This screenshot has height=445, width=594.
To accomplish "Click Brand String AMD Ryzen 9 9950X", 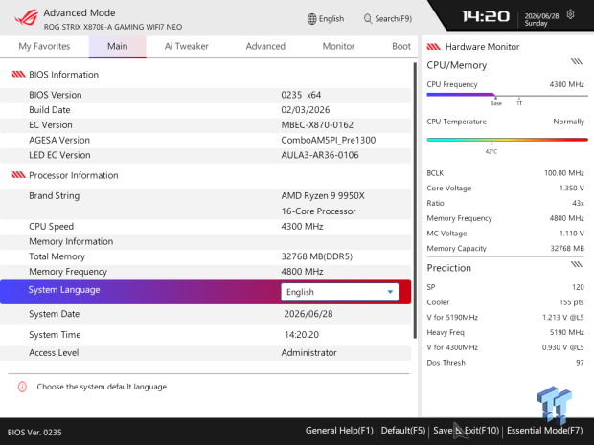I will (x=323, y=195).
